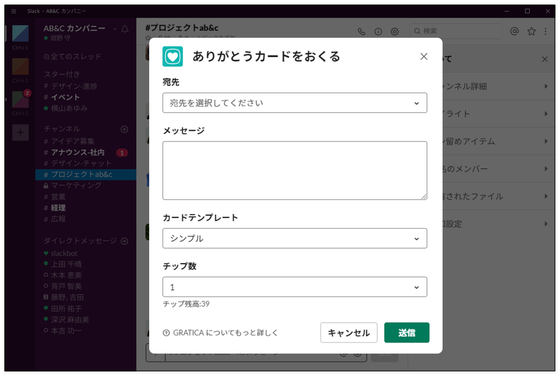The height and width of the screenshot is (376, 560).
Task: Start a call with the phone icon
Action: 361,31
